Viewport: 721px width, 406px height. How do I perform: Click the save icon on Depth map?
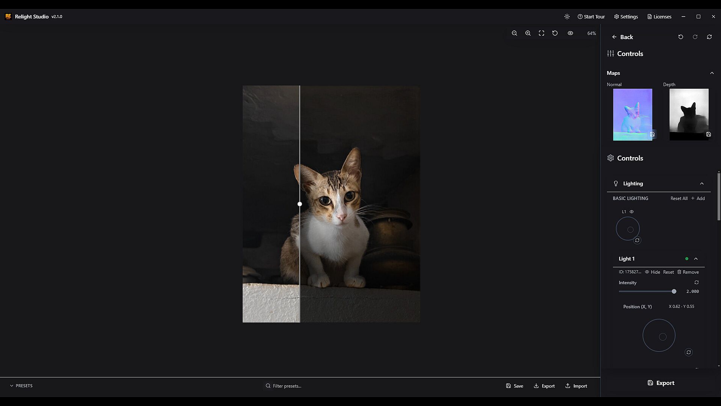click(709, 134)
